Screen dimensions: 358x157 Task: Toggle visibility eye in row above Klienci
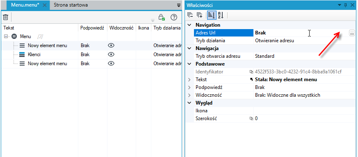pyautogui.click(x=111, y=46)
